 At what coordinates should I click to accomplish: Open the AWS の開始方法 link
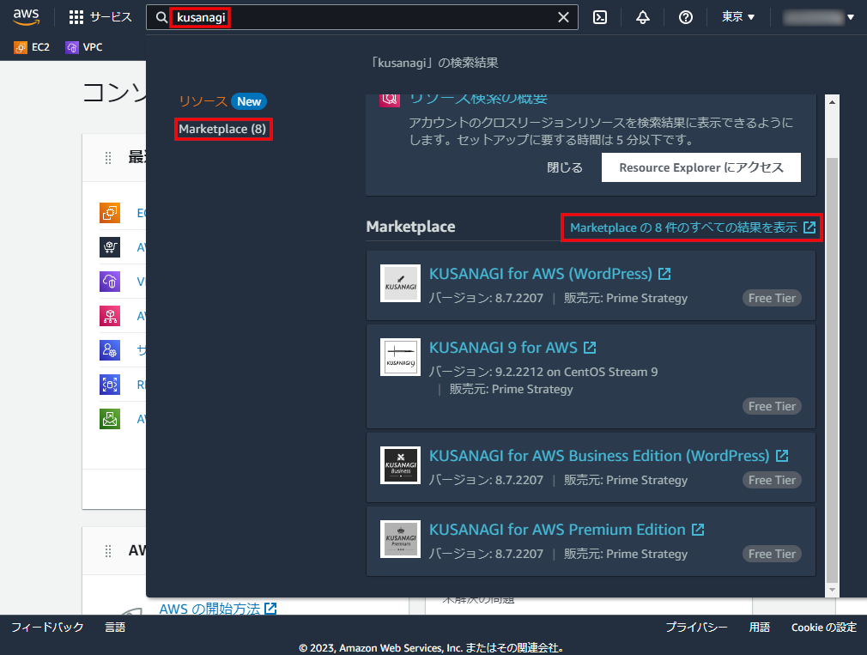click(218, 609)
